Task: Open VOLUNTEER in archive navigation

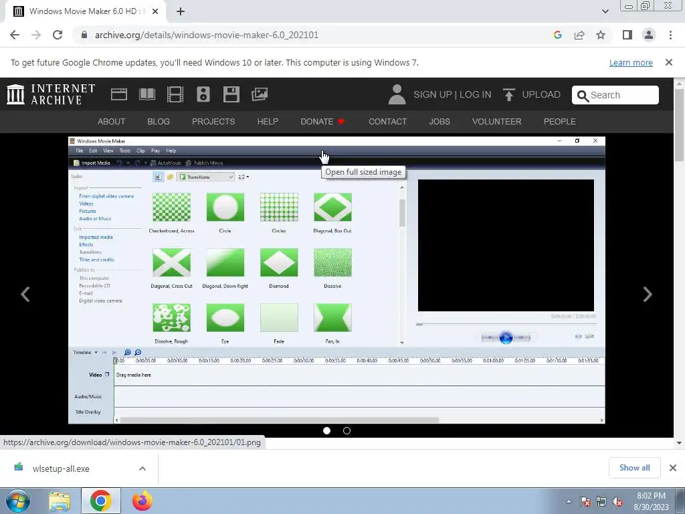Action: (x=497, y=122)
